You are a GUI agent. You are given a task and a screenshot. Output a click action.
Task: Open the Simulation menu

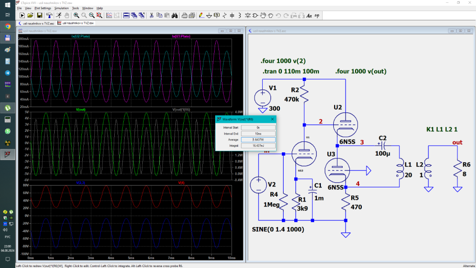(61, 8)
